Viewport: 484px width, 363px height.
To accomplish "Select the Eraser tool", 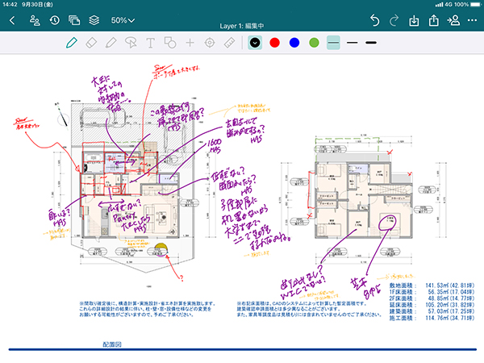I will tap(91, 42).
